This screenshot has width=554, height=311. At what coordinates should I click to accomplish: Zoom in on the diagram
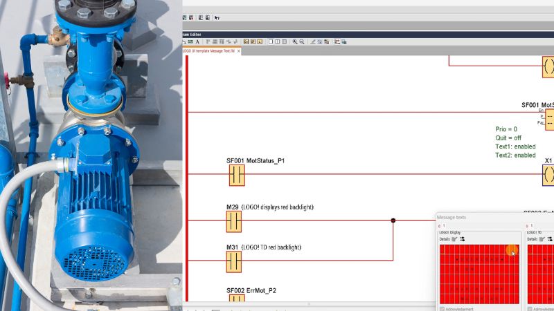[295, 42]
